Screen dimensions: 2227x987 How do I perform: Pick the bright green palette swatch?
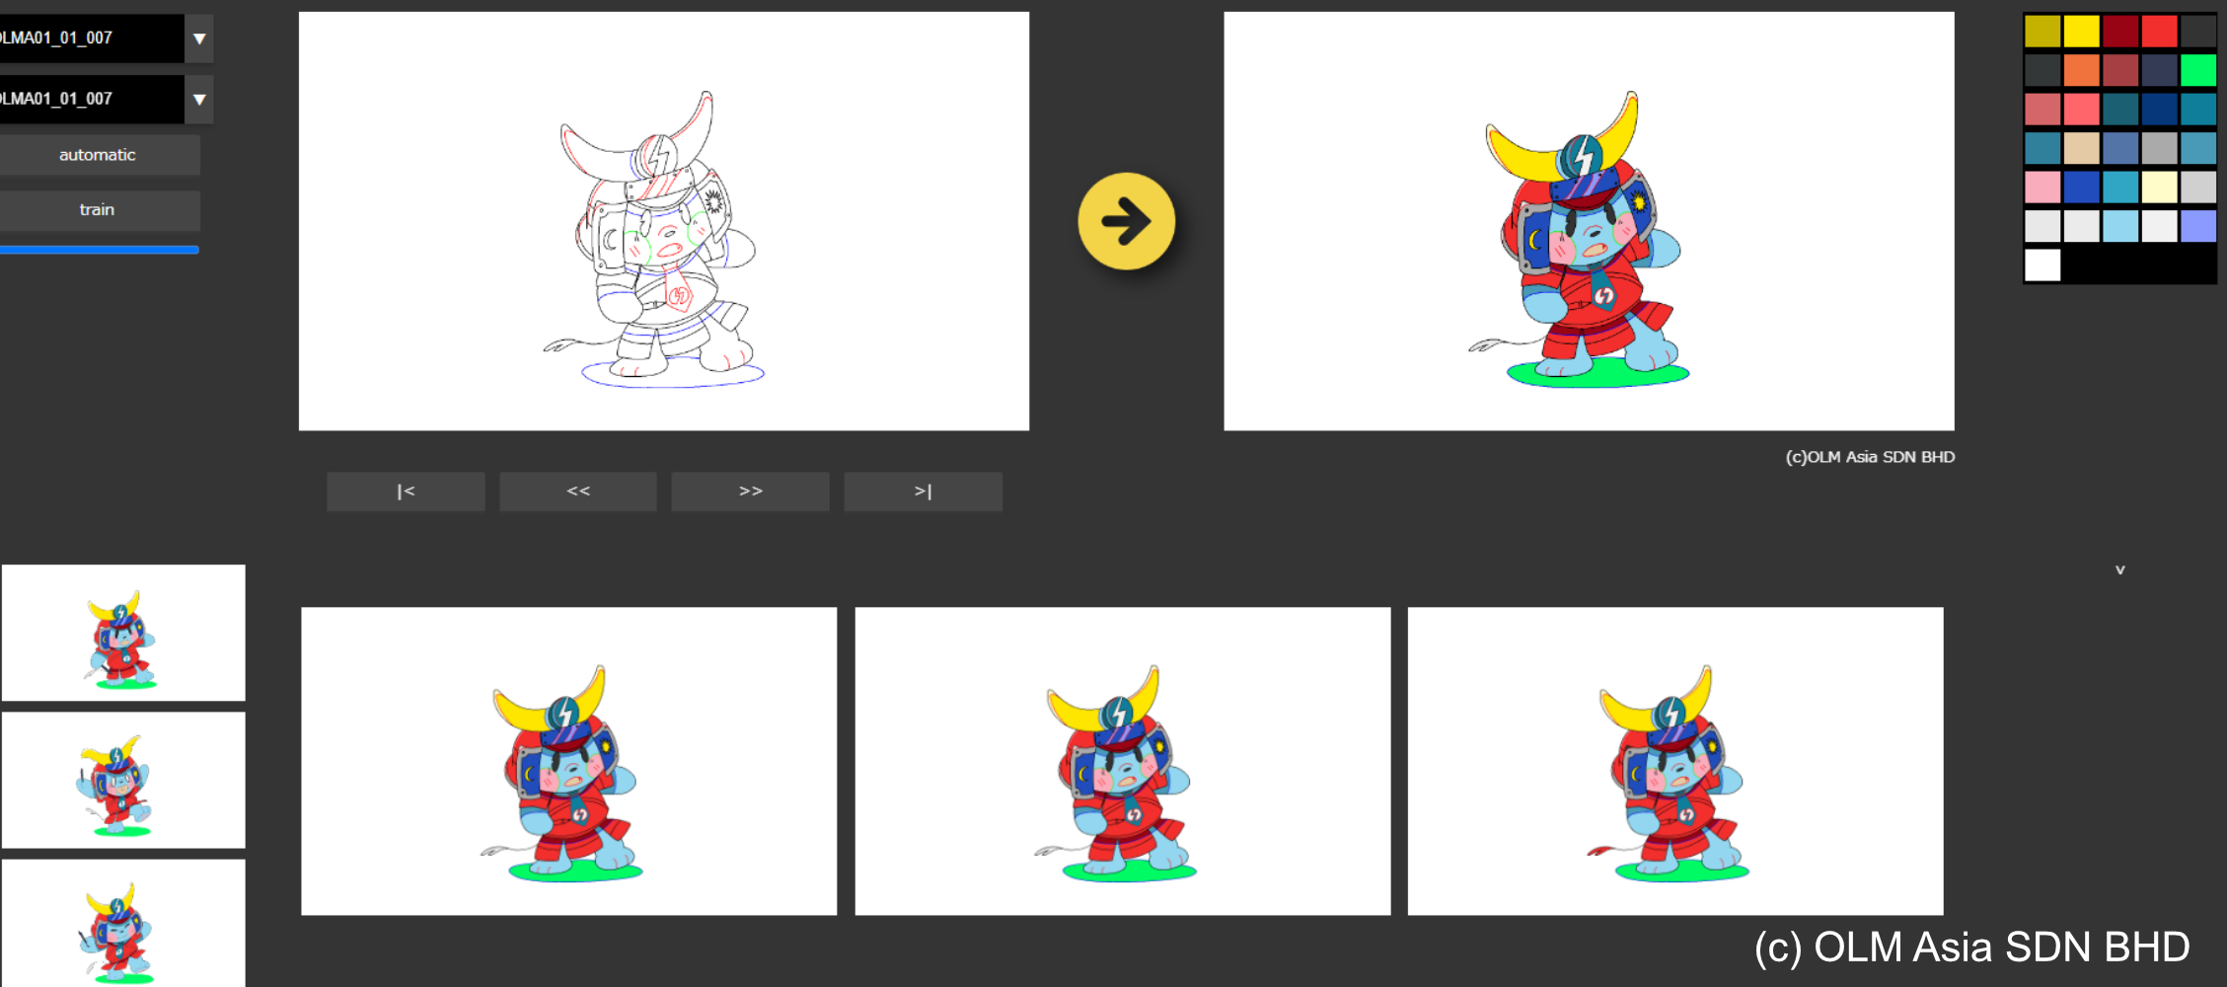[2198, 70]
